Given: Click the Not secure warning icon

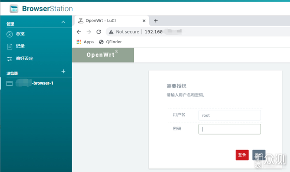Looking at the screenshot, I should click(x=111, y=32).
